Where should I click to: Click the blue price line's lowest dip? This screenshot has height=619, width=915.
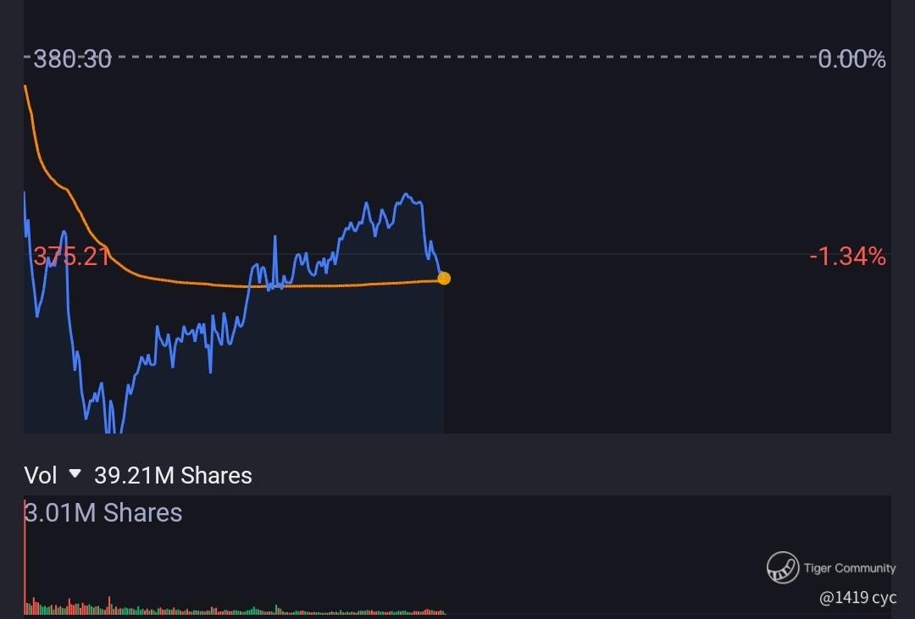[x=114, y=429]
